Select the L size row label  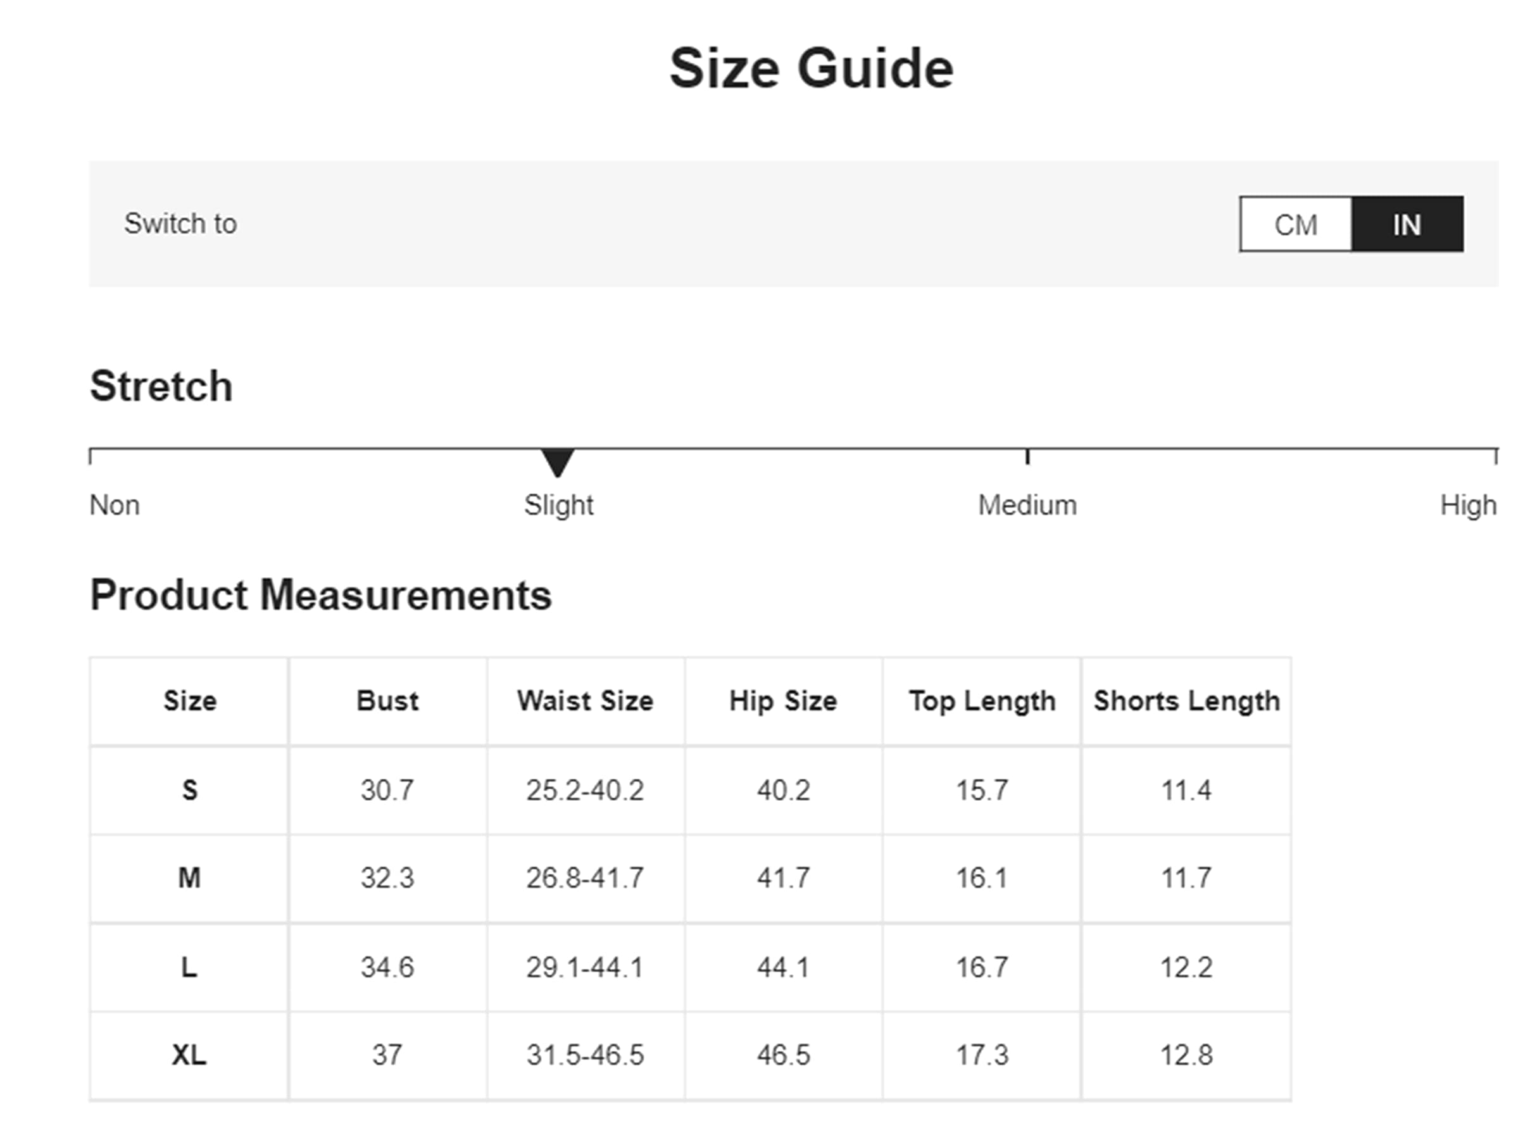point(189,967)
